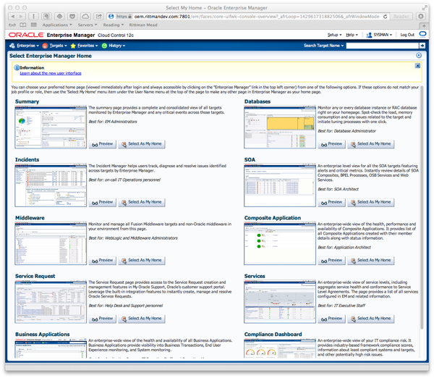Select Composite Application as my home
The width and height of the screenshot is (434, 378).
[371, 261]
